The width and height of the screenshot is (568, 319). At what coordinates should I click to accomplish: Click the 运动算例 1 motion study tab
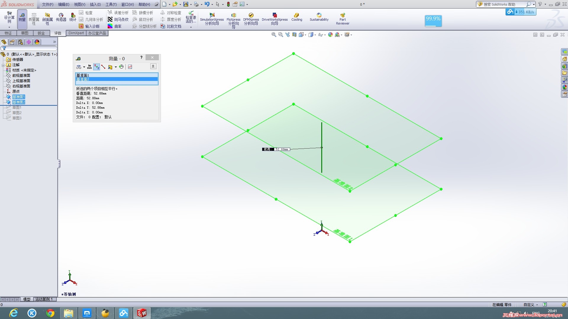tap(44, 299)
